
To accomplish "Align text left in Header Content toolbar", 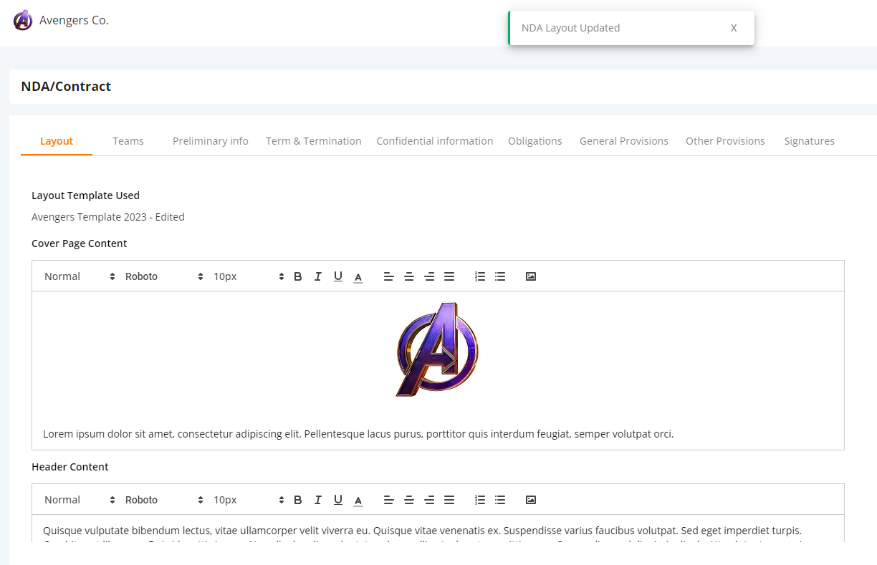I will (x=389, y=500).
